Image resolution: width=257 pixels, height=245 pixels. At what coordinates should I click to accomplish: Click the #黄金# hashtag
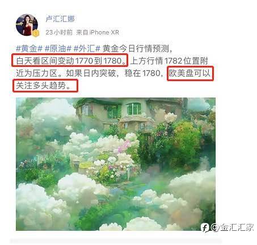coord(29,49)
